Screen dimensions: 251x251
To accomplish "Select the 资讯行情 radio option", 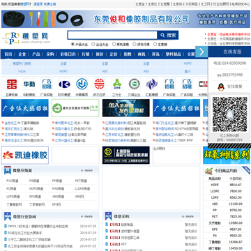I will point(135,44).
